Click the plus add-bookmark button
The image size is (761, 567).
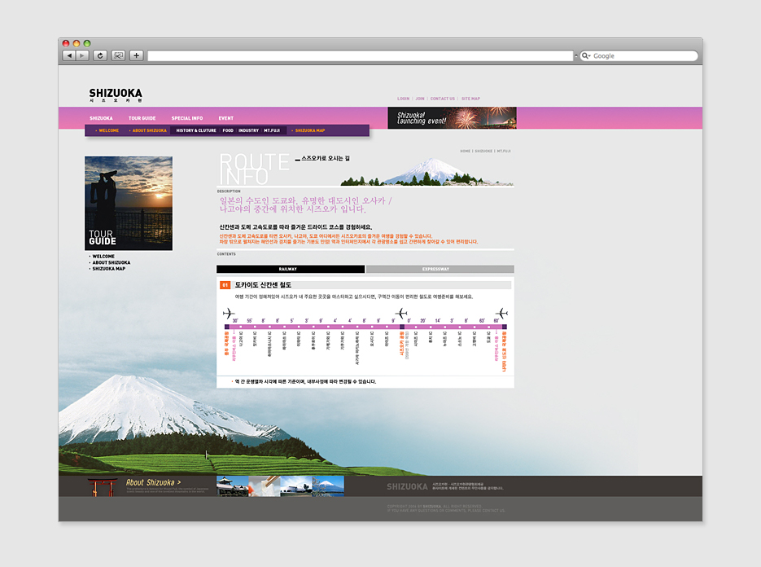coord(137,56)
